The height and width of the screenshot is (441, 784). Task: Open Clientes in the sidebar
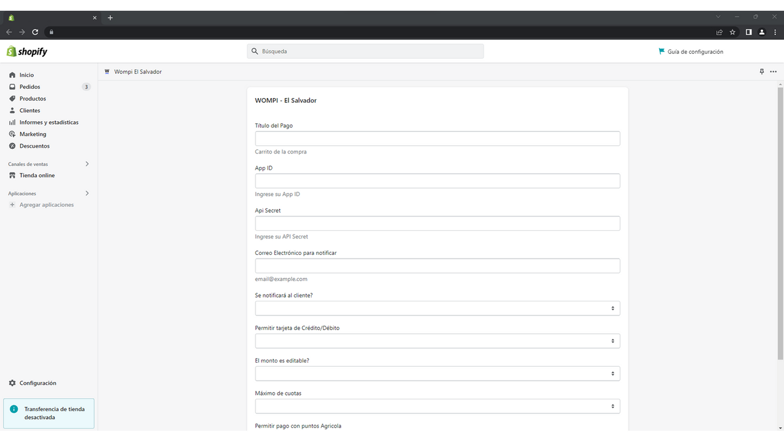30,111
